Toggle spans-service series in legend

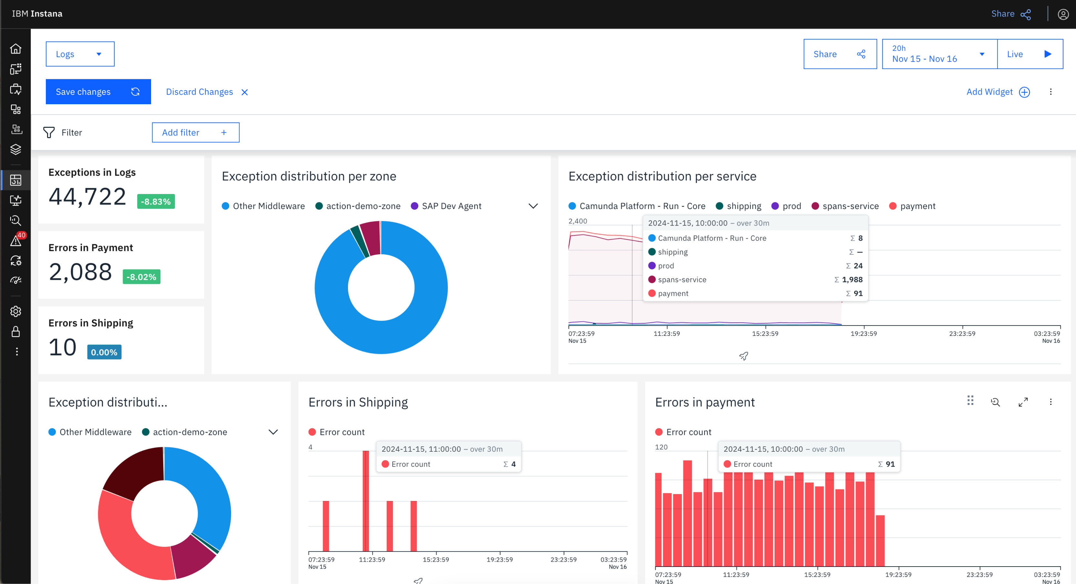pyautogui.click(x=845, y=206)
